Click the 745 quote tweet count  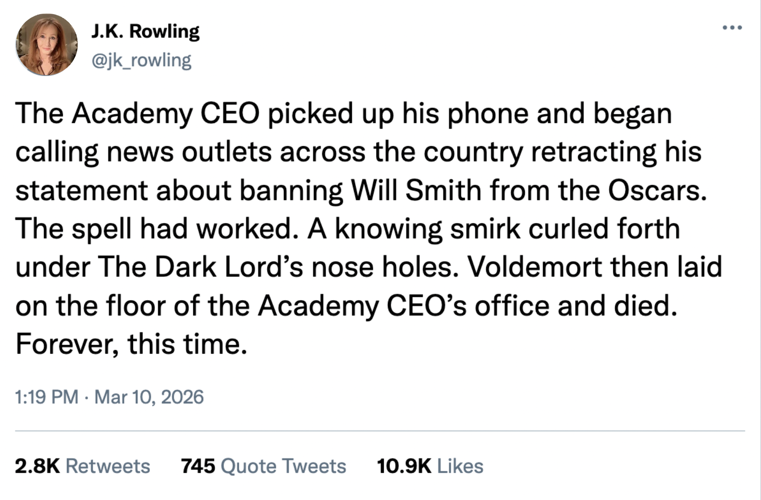pyautogui.click(x=198, y=466)
